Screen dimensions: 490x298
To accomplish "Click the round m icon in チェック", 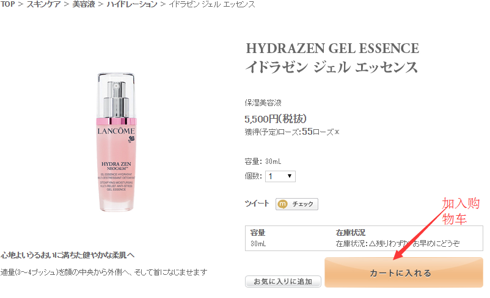I will pos(282,204).
